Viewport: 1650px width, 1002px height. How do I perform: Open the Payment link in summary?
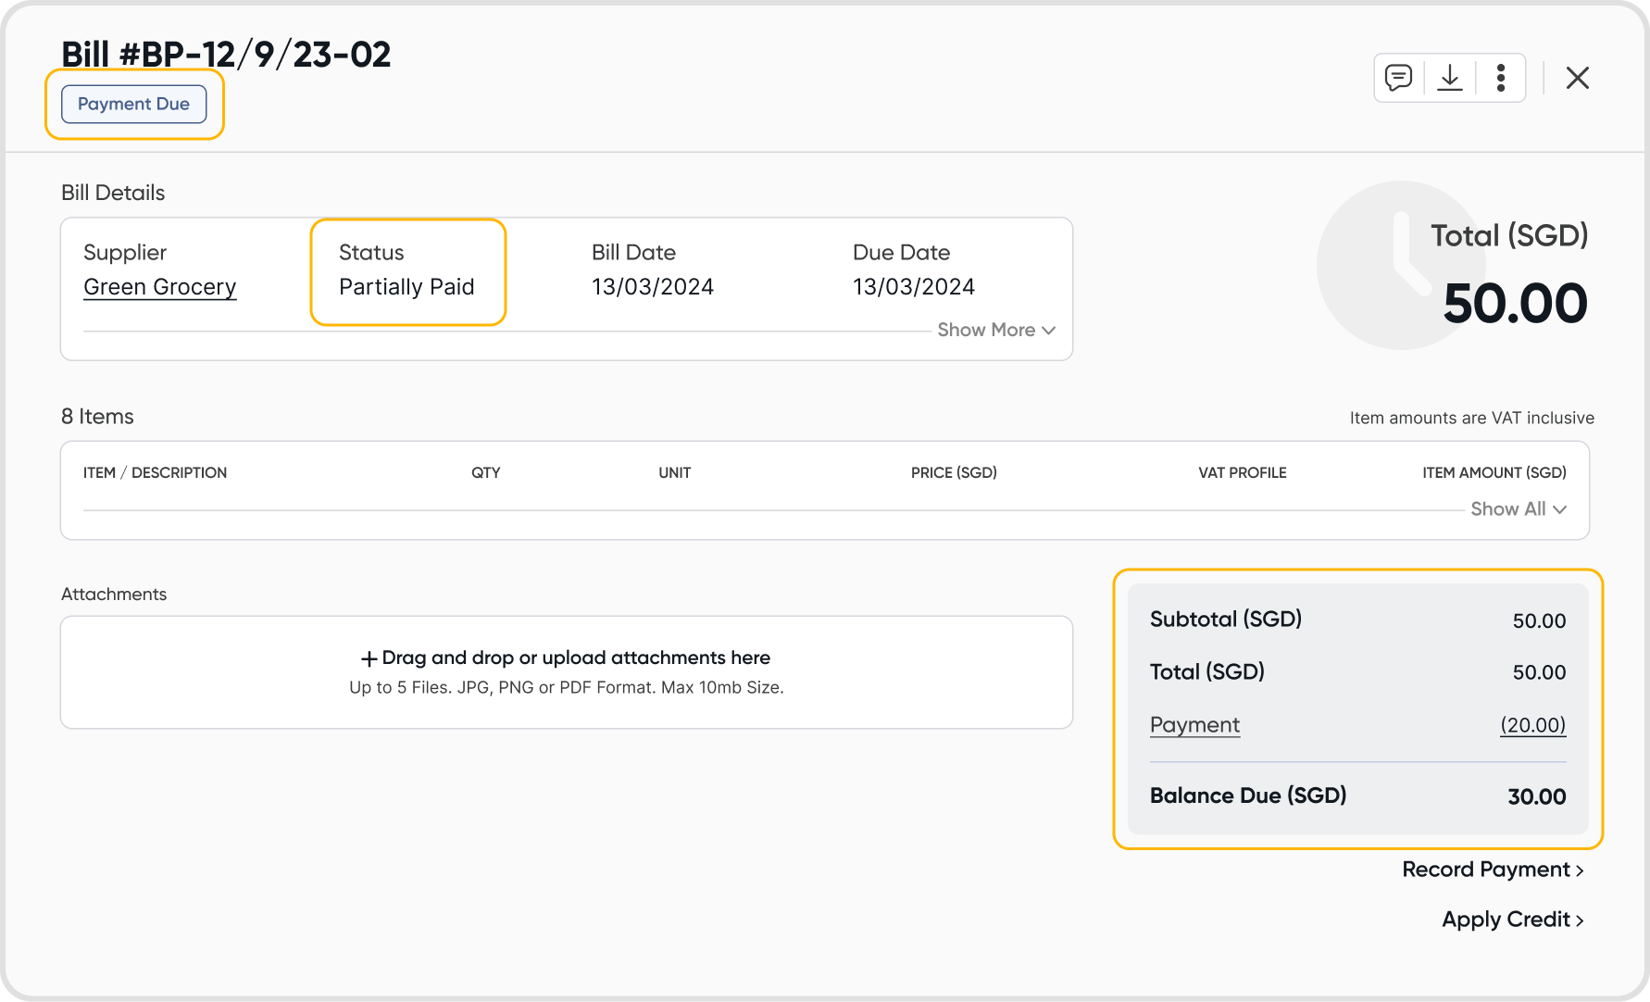[1194, 725]
